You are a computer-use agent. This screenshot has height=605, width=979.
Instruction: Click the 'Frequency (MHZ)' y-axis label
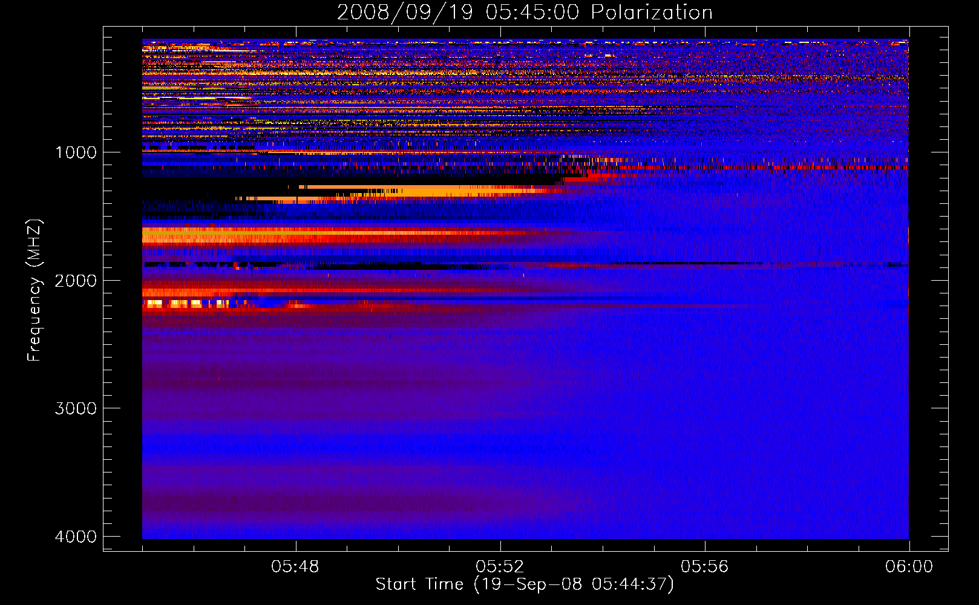click(x=34, y=291)
